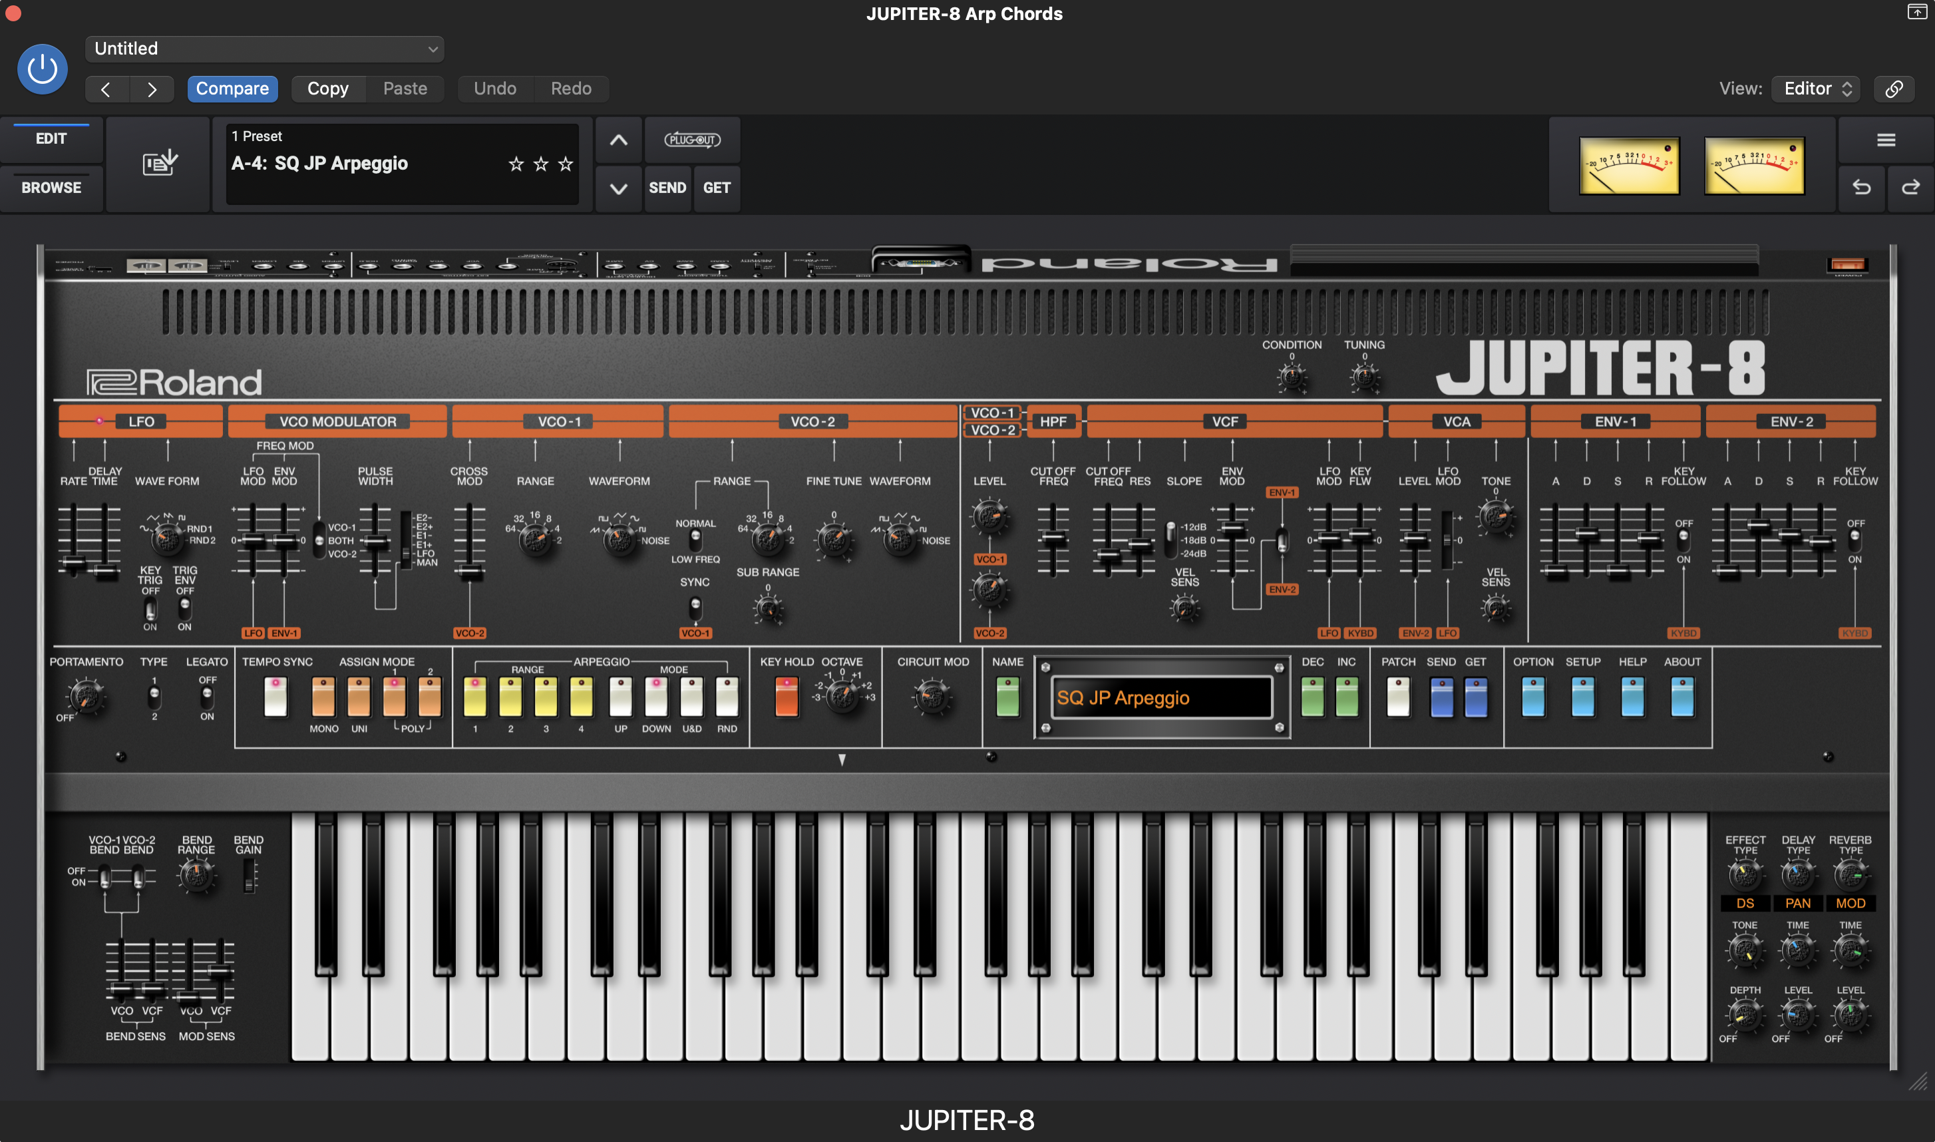Image resolution: width=1935 pixels, height=1142 pixels.
Task: Select arpeggio UP mode button
Action: 620,696
